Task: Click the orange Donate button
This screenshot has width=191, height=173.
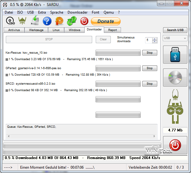Action: coord(106,21)
